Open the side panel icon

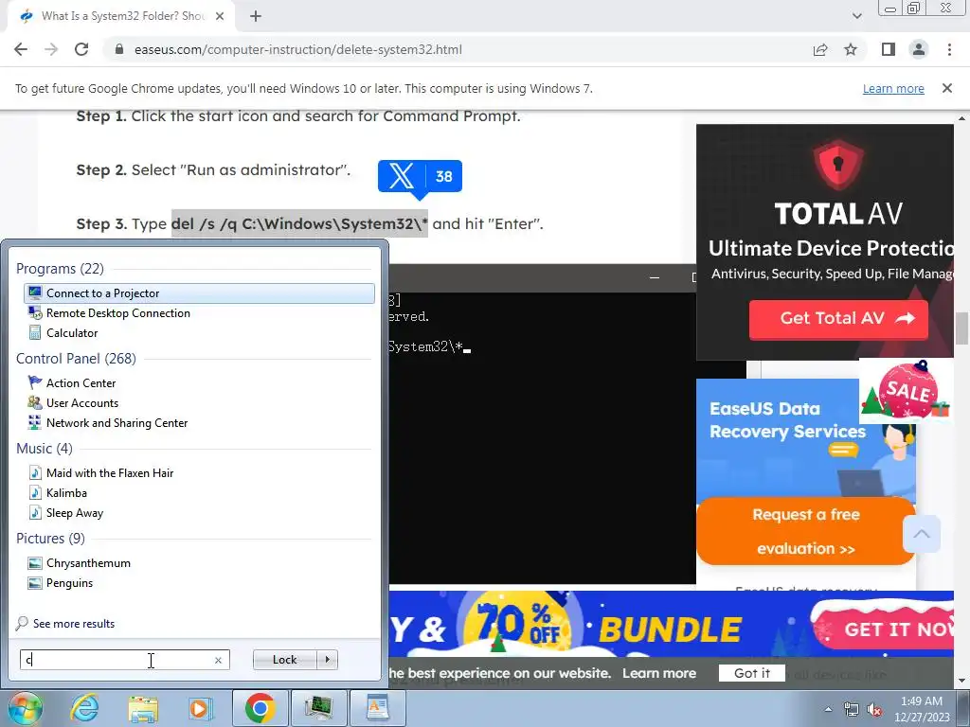tap(889, 49)
